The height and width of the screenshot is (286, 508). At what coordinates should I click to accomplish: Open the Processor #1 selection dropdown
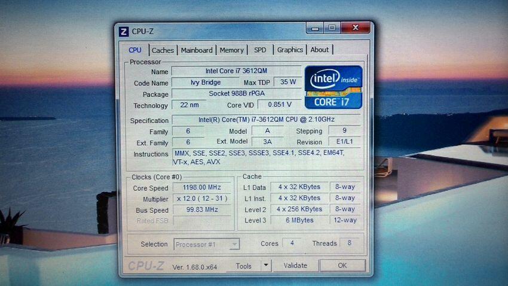[x=206, y=245]
